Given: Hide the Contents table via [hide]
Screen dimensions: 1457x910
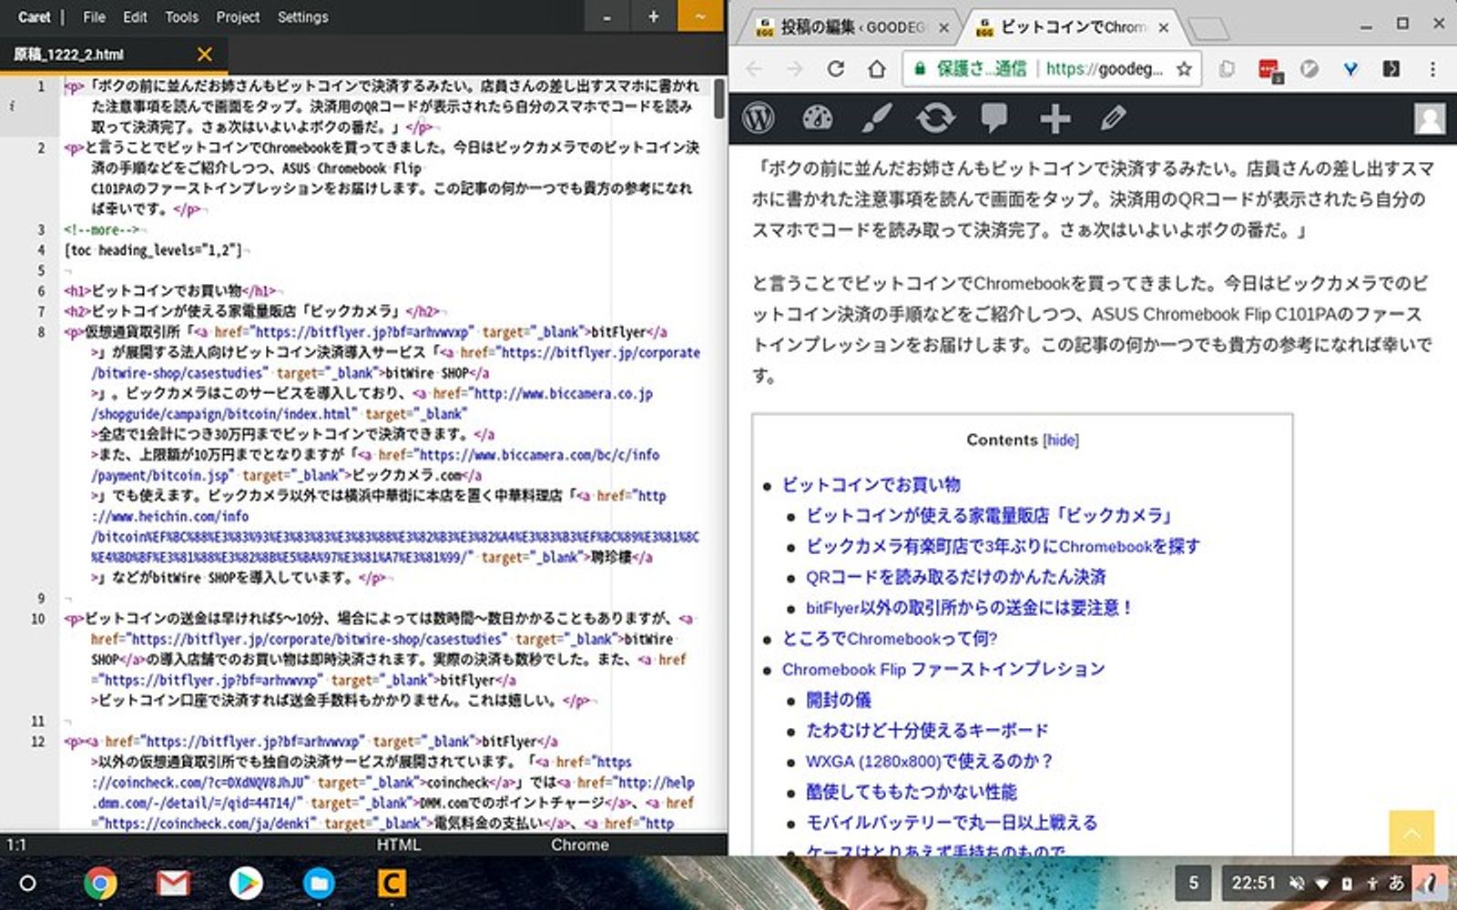Looking at the screenshot, I should (x=1061, y=440).
